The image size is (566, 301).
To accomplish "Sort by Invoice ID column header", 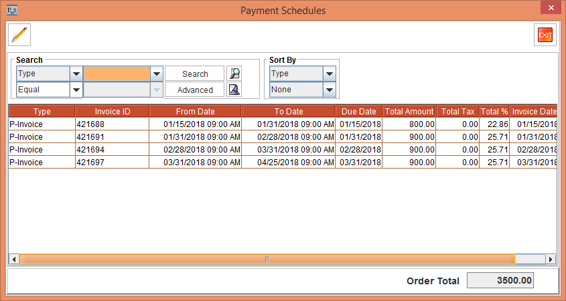I will pos(112,112).
